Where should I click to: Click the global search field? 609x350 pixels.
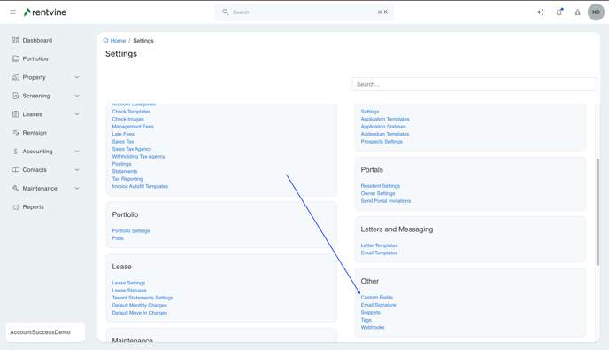pyautogui.click(x=304, y=12)
